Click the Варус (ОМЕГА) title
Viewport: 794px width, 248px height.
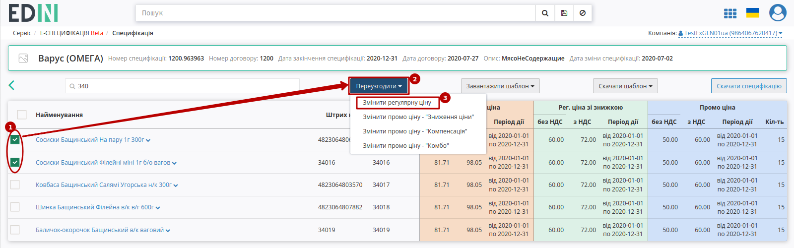tap(70, 58)
